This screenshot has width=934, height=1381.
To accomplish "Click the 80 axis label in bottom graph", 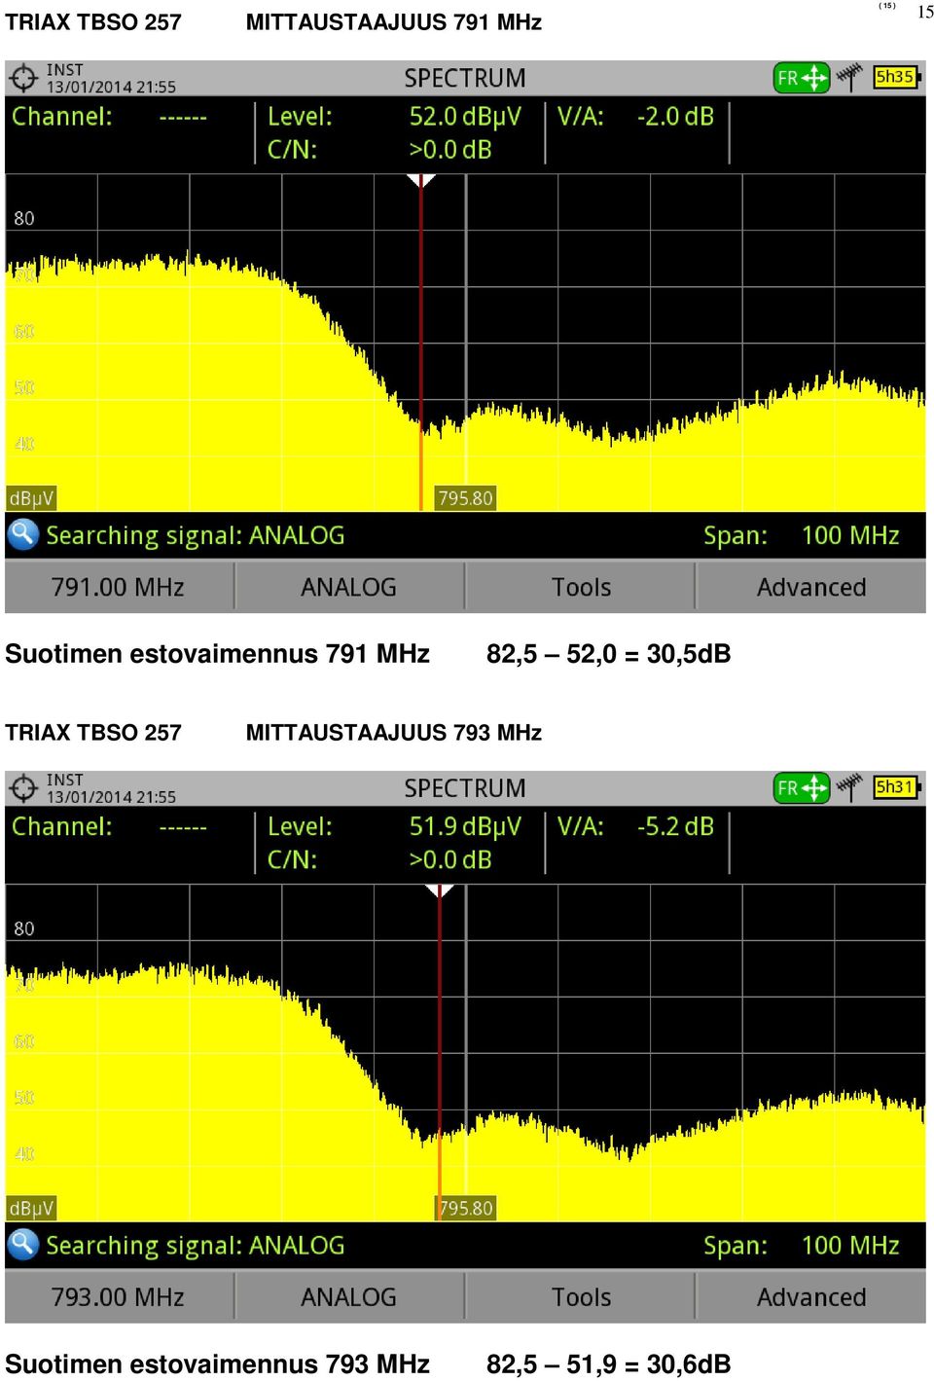I will tap(24, 928).
